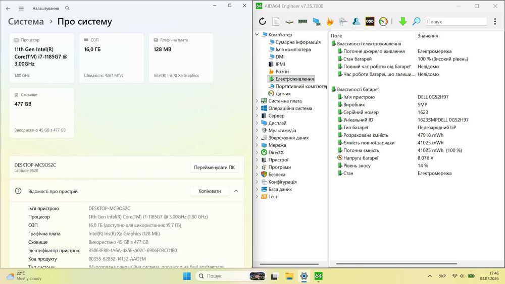
Task: Click the green download arrow icon
Action: point(402,22)
